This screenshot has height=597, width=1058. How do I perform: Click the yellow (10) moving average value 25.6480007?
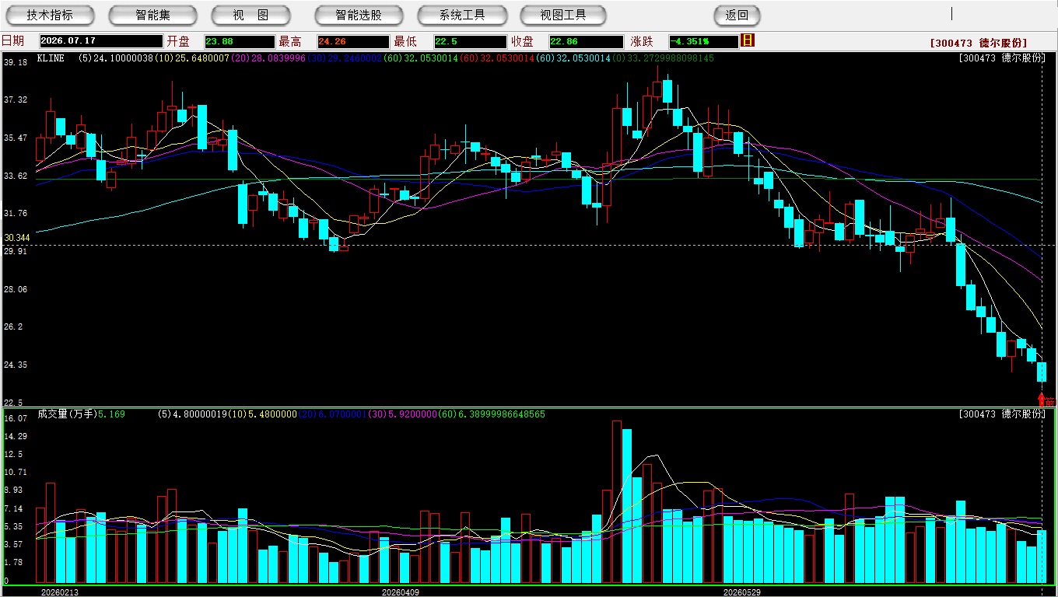193,58
